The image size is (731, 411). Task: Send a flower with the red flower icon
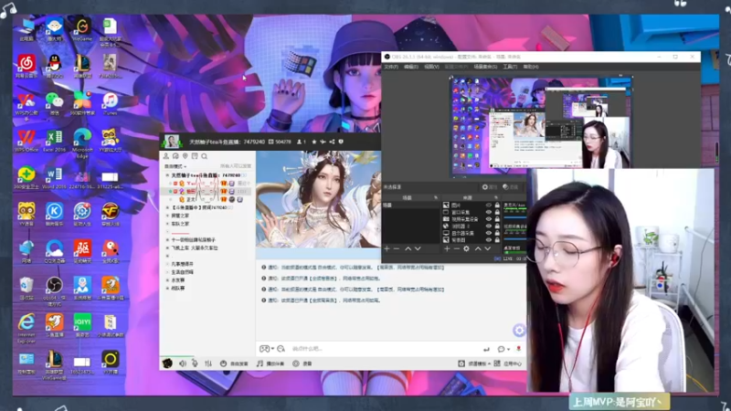(x=518, y=349)
